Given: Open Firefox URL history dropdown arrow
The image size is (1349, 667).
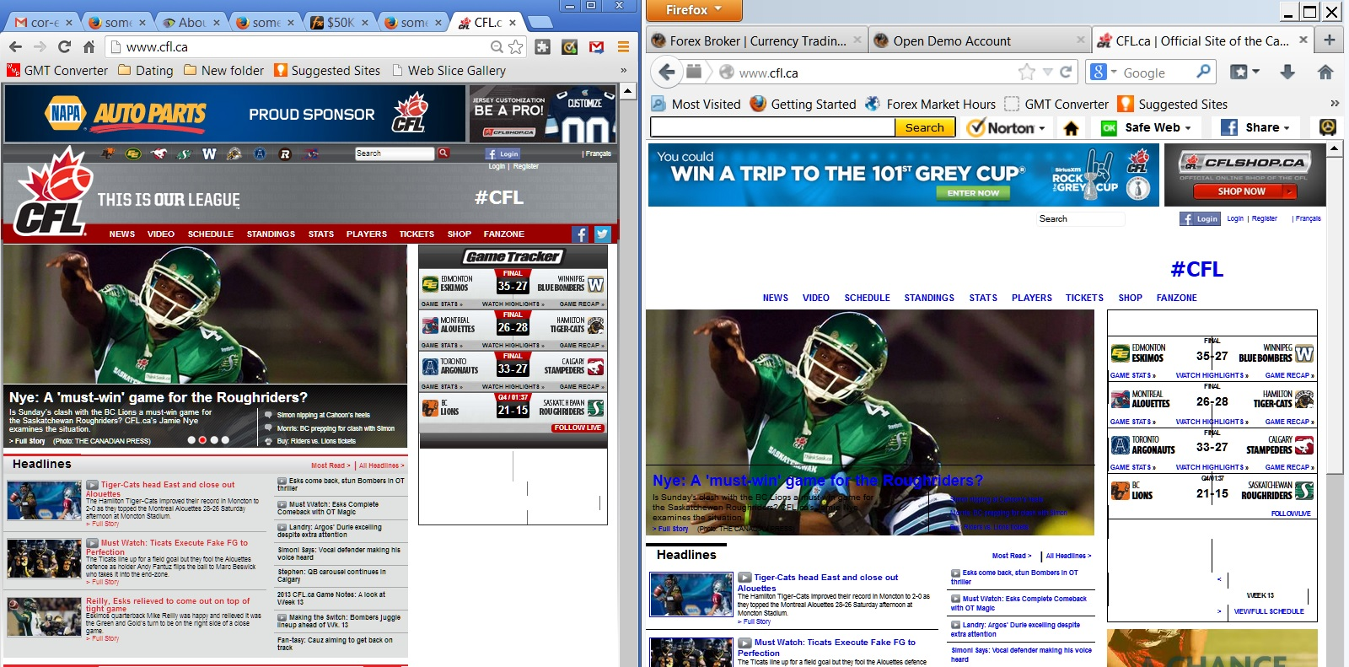Looking at the screenshot, I should tap(1047, 73).
